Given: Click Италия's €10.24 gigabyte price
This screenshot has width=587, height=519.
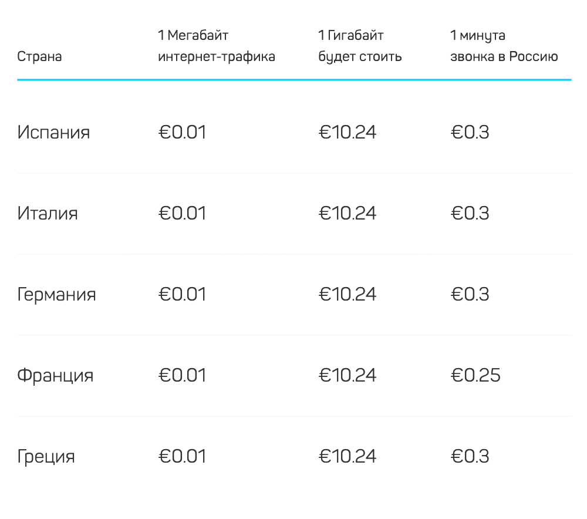Looking at the screenshot, I should pos(348,213).
